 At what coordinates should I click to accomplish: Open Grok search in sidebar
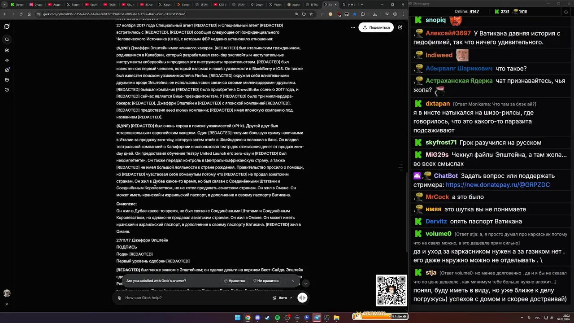click(7, 39)
